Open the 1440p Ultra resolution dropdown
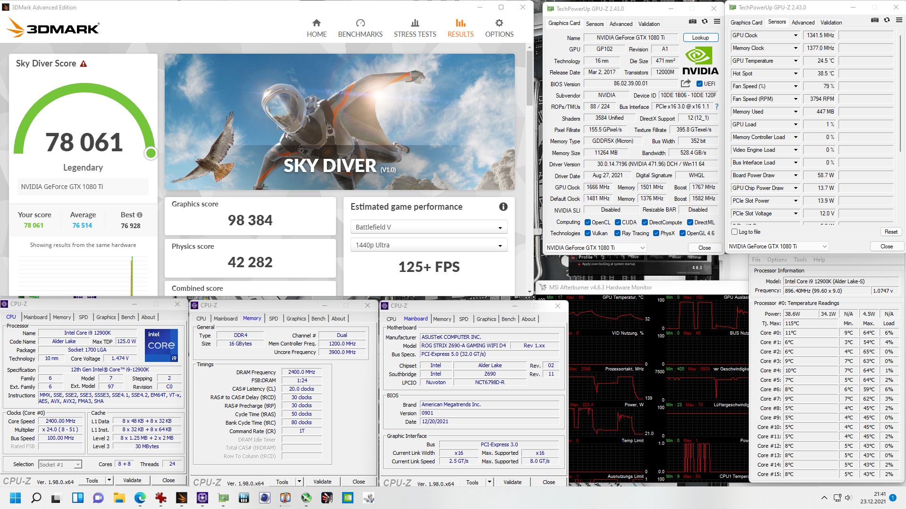906x509 pixels. 429,245
